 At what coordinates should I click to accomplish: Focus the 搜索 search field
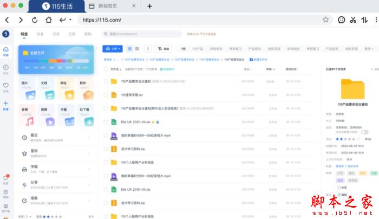[x=142, y=34]
